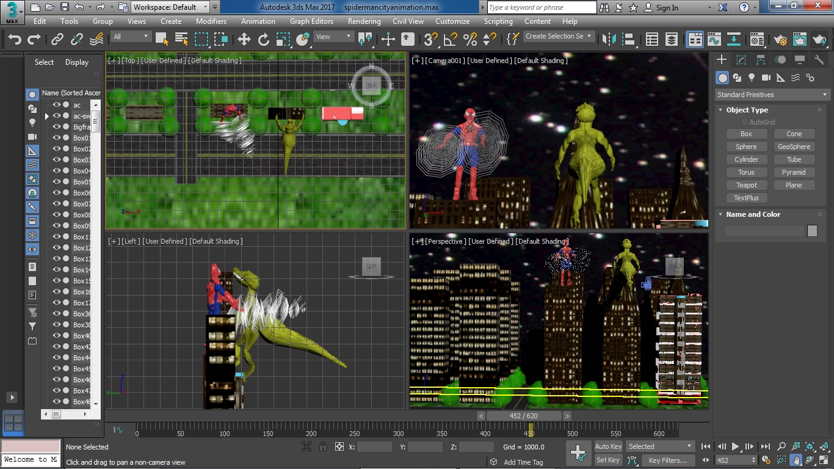This screenshot has height=469, width=834.
Task: Open the Animation menu
Action: pos(258,21)
